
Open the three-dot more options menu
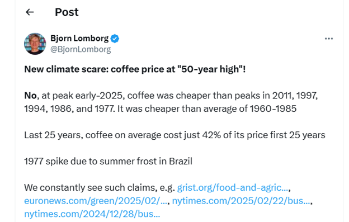pos(329,39)
